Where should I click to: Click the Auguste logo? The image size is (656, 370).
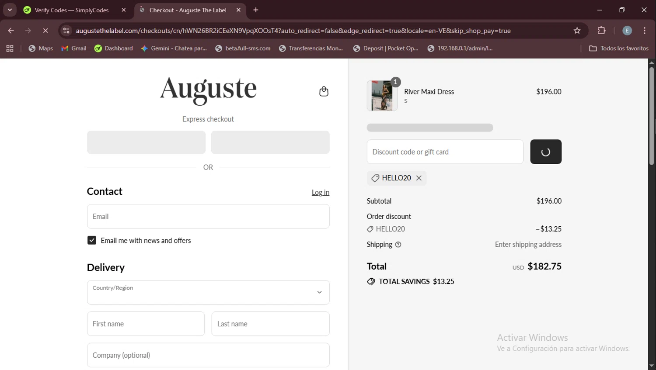click(208, 90)
